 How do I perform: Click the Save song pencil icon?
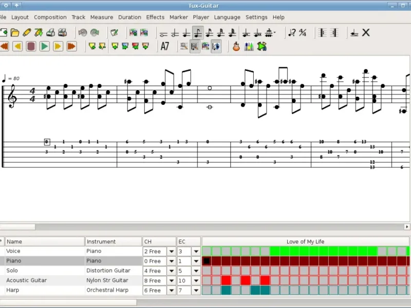[x=27, y=33]
